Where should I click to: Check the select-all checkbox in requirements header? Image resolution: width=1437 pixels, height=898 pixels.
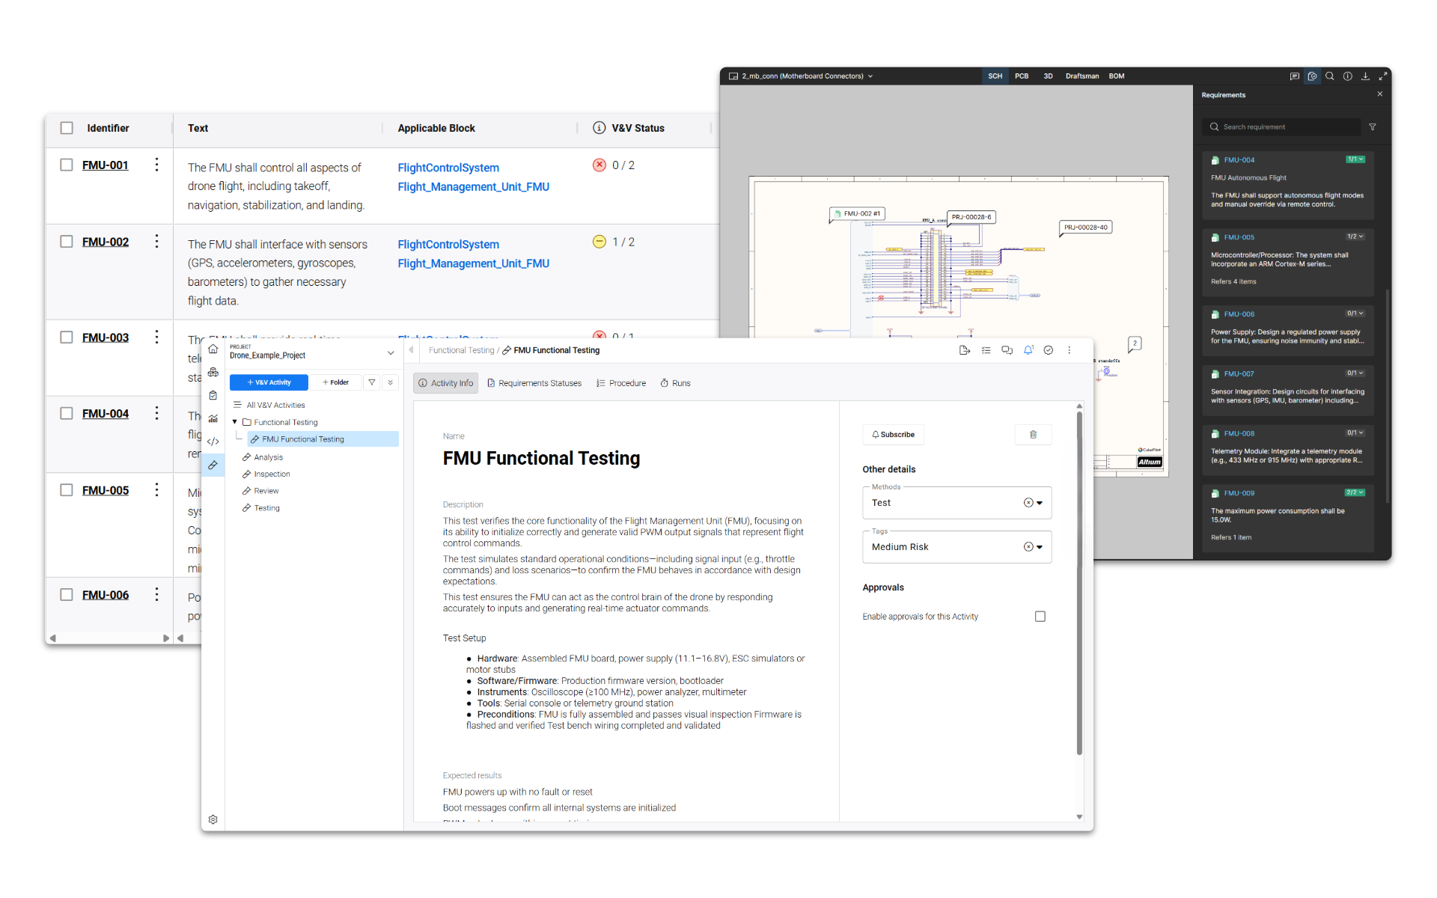[66, 127]
